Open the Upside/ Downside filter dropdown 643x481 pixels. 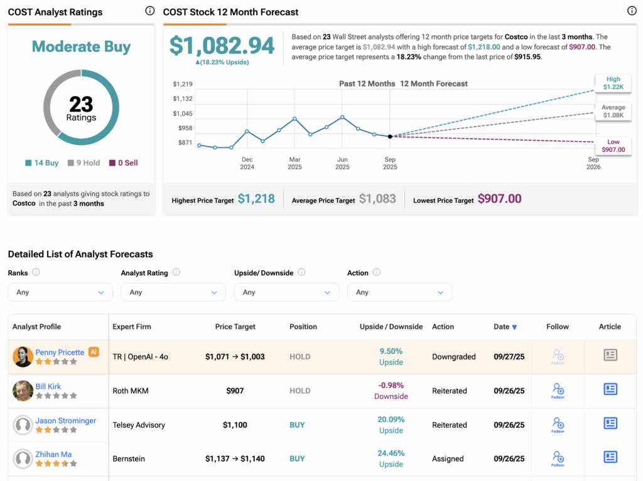tap(286, 292)
